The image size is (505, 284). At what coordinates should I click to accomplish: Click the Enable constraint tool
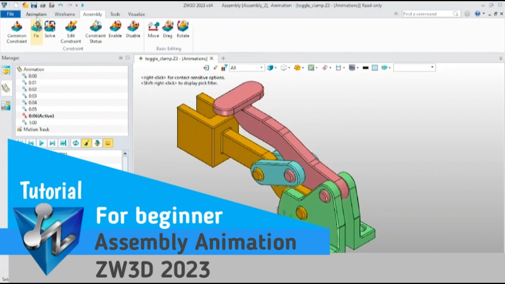click(x=115, y=30)
